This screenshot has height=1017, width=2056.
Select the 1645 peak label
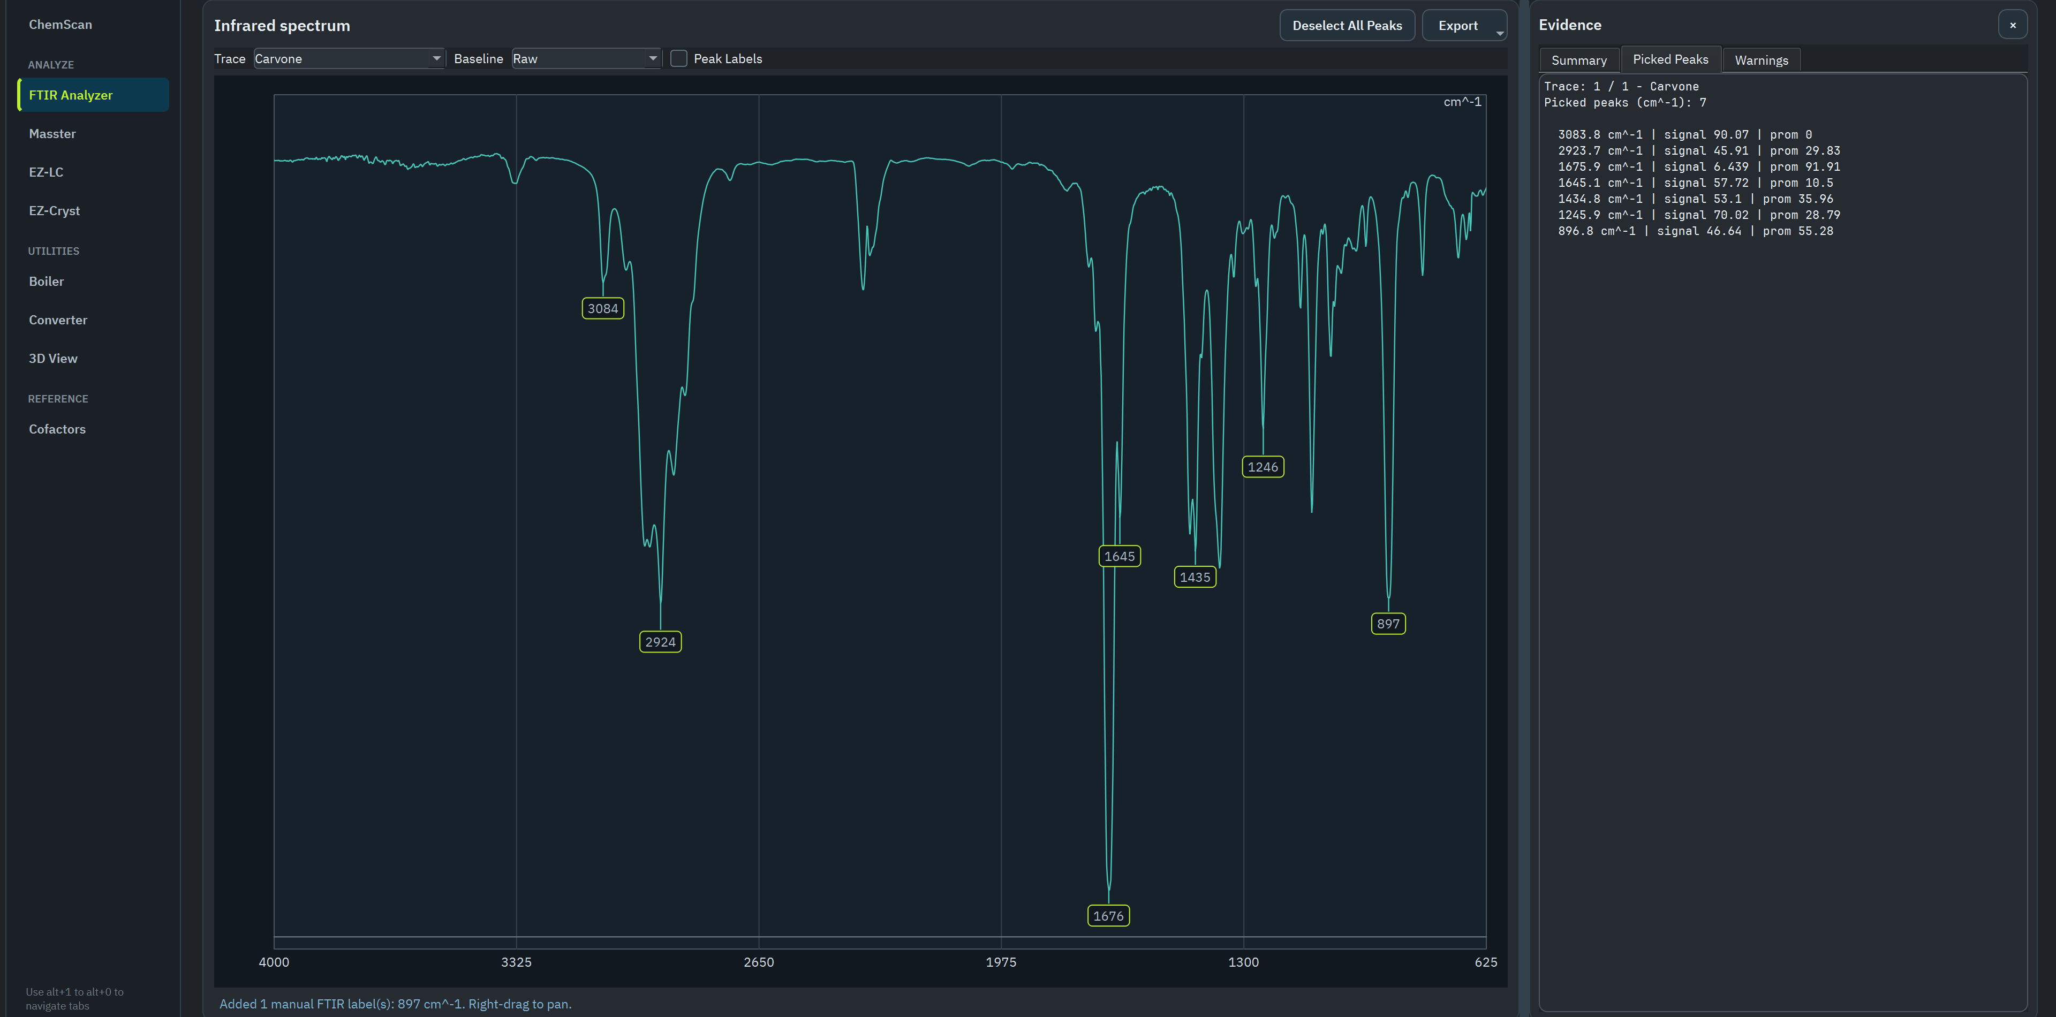[x=1119, y=556]
